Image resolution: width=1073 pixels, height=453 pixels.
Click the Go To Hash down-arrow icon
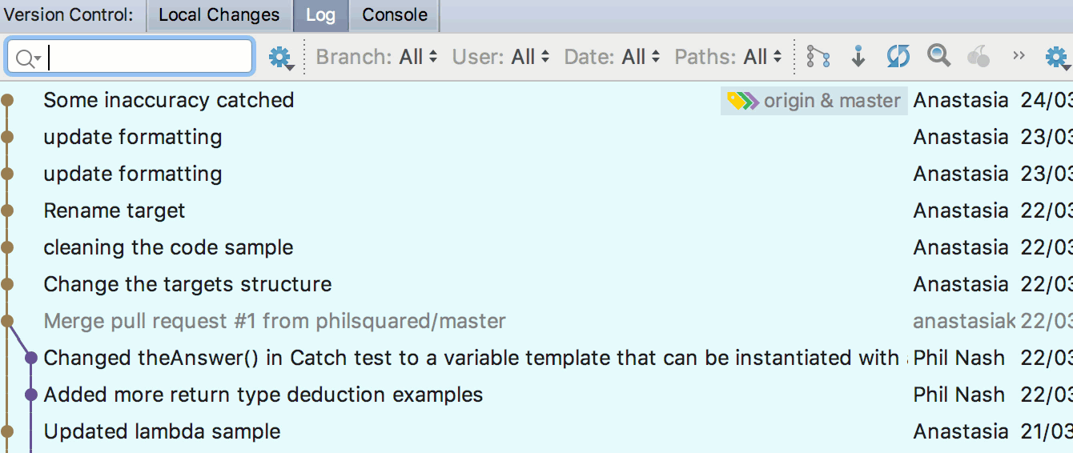pyautogui.click(x=858, y=57)
